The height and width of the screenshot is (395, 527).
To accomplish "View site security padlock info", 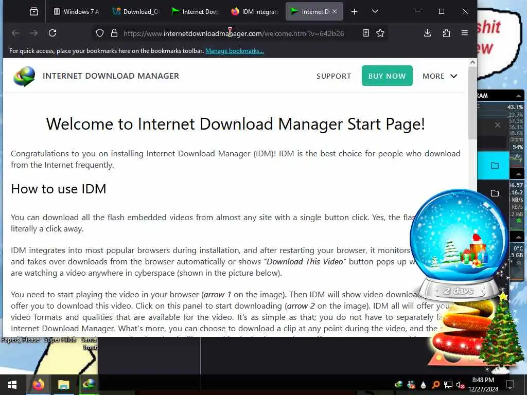I will tap(114, 33).
